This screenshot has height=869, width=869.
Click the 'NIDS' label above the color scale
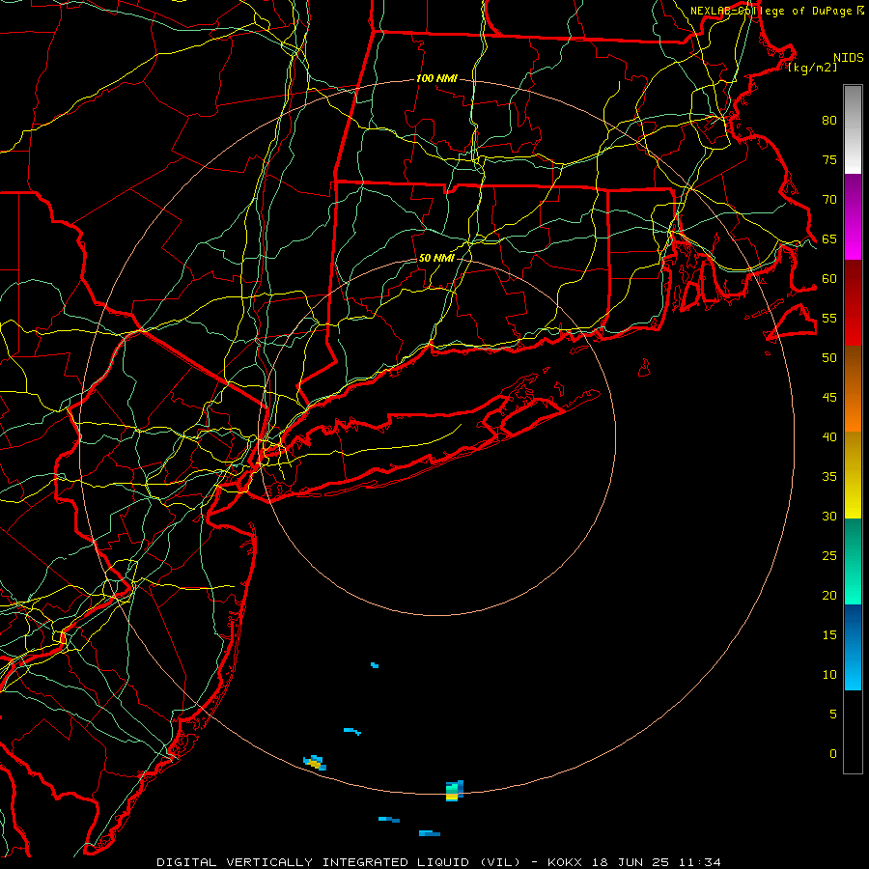click(849, 58)
